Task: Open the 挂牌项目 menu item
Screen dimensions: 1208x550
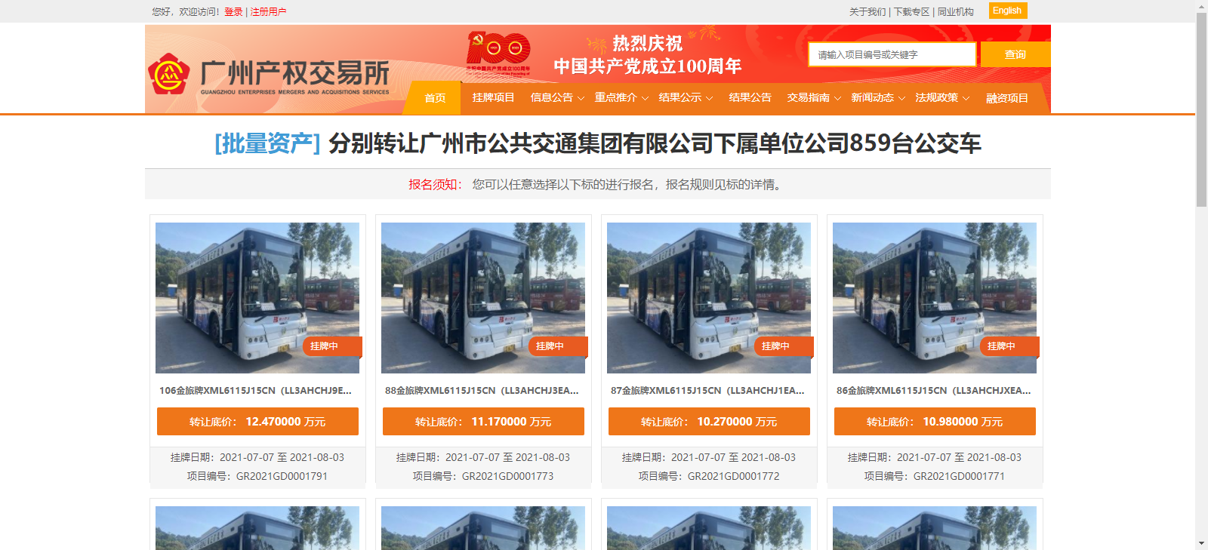Action: (493, 98)
